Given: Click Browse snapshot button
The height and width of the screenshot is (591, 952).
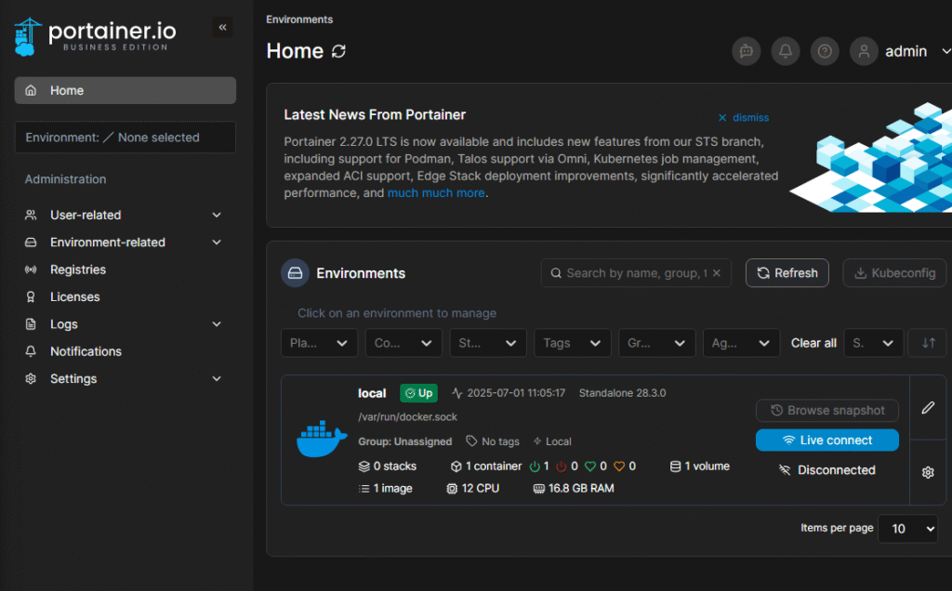Looking at the screenshot, I should (826, 410).
